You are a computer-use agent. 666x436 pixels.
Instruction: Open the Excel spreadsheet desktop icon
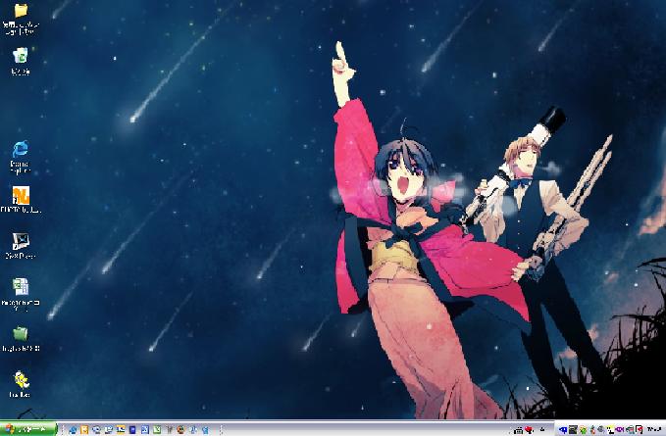point(21,287)
